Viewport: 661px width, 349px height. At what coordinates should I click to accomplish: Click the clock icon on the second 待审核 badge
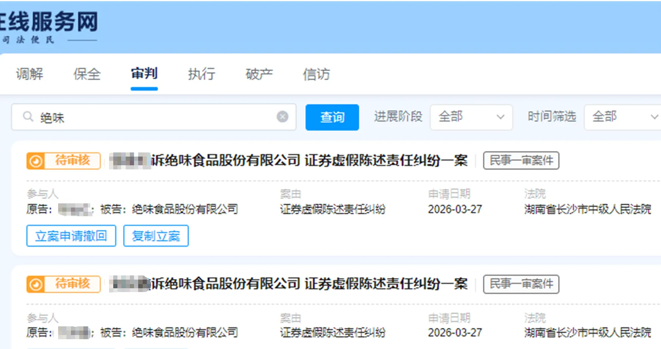(x=36, y=284)
